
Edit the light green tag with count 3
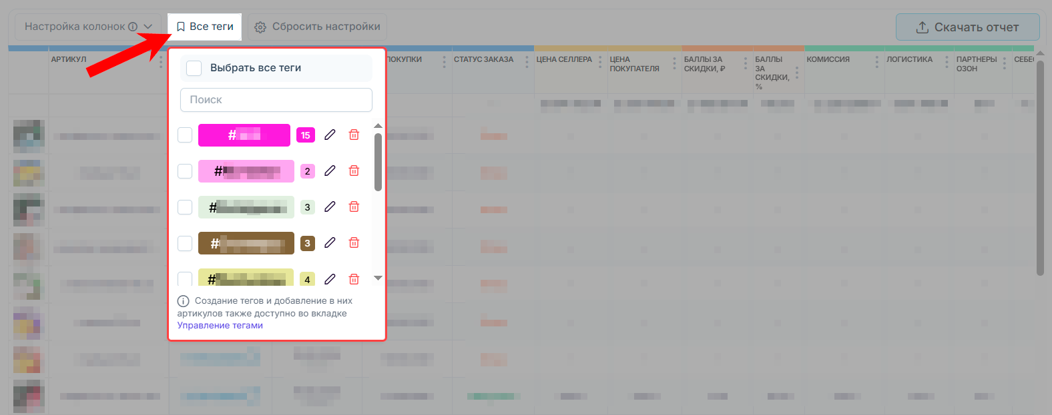click(330, 207)
